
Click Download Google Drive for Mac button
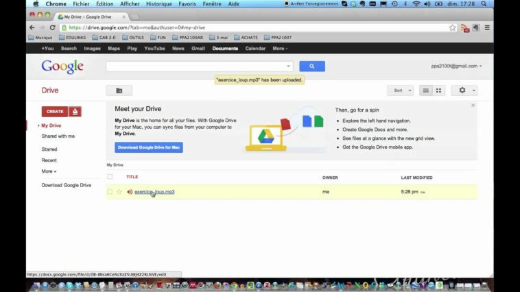(x=149, y=147)
